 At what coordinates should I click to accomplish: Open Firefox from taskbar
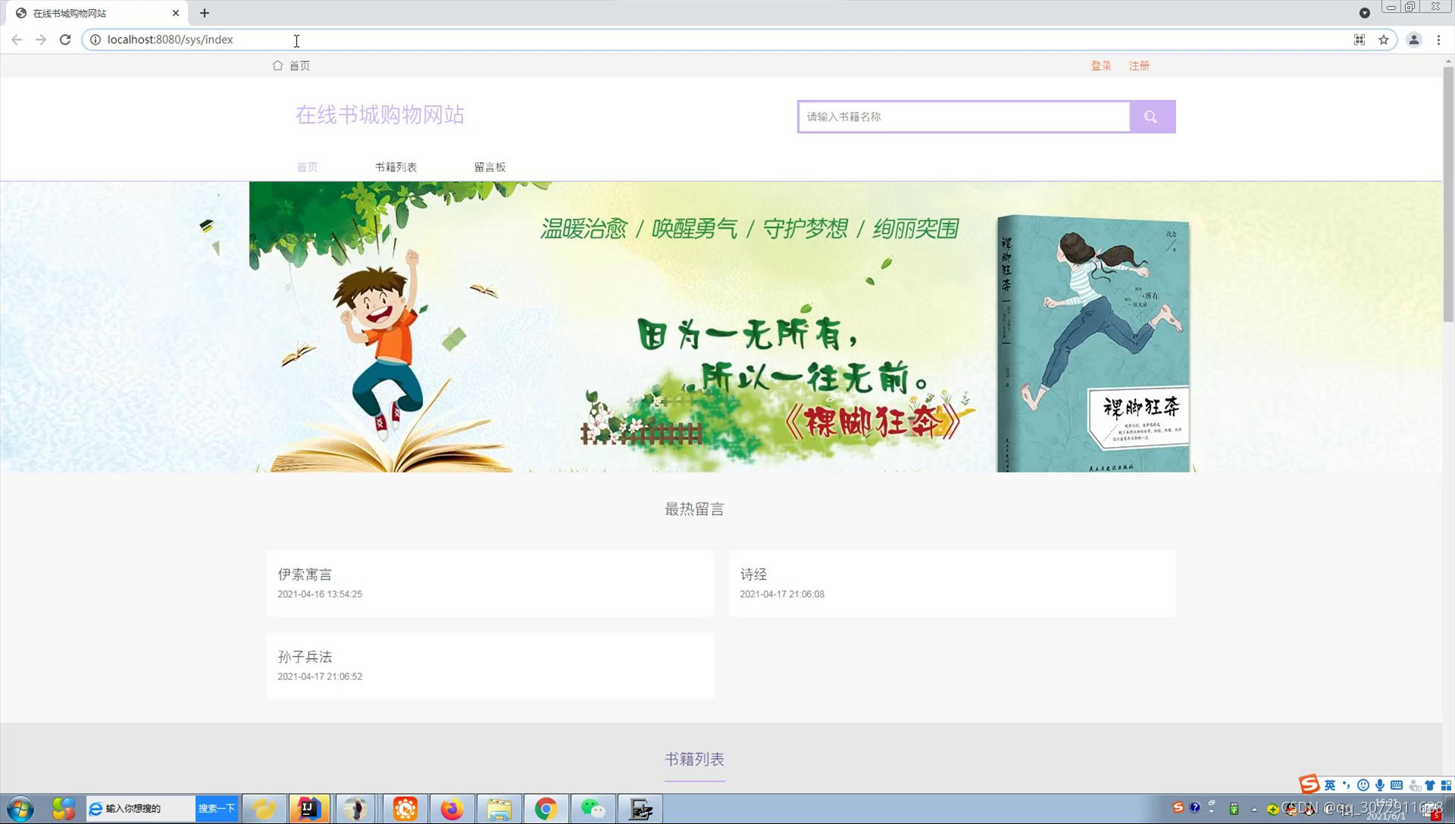click(452, 809)
